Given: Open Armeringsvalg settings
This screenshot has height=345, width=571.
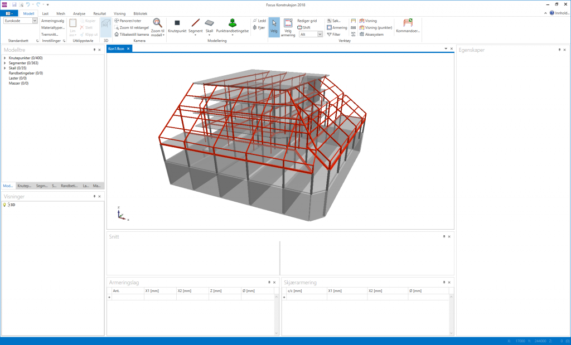Looking at the screenshot, I should tap(52, 21).
